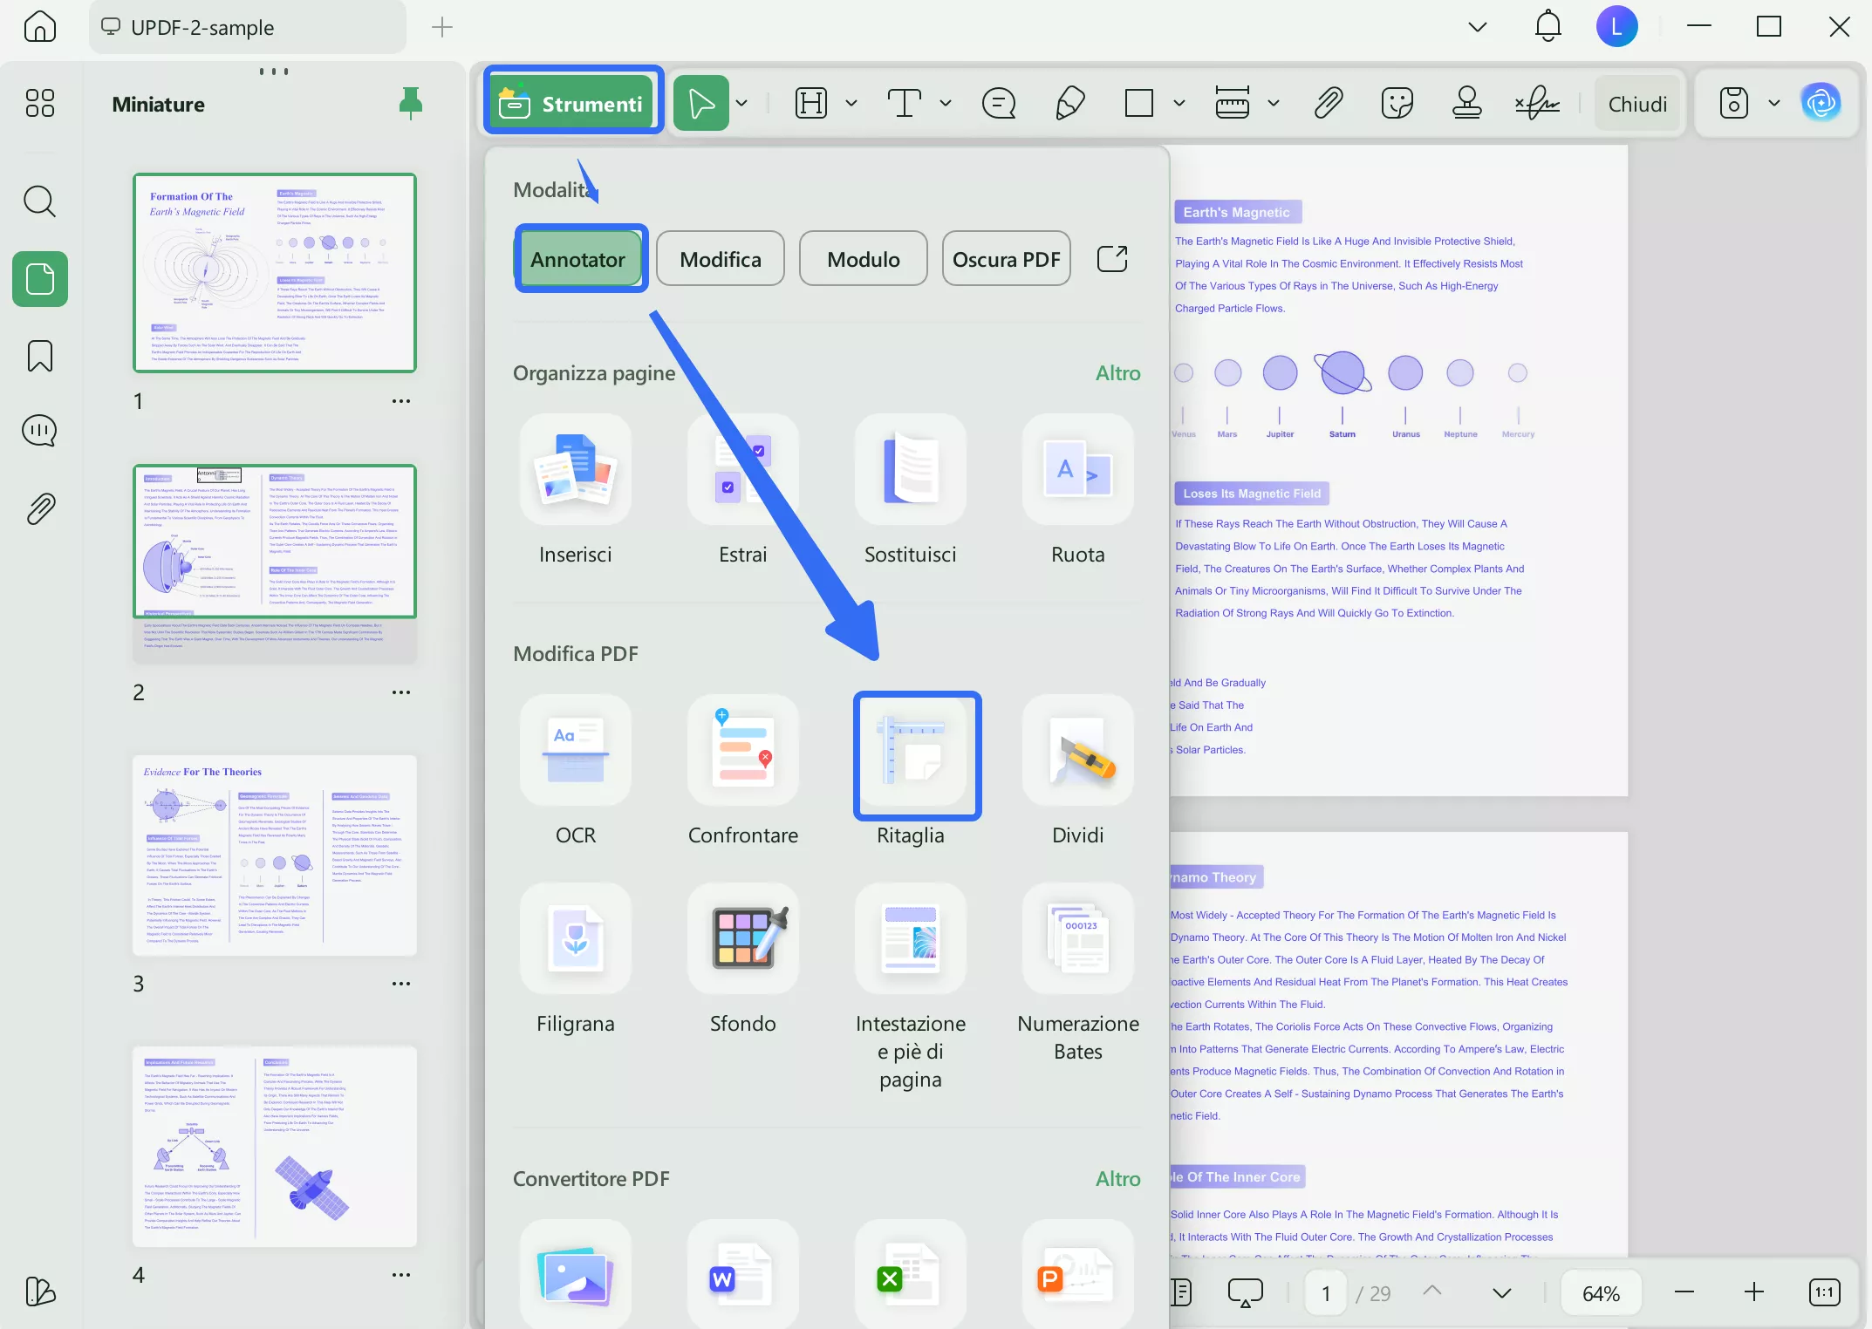Select page 3 thumbnail

coord(275,855)
